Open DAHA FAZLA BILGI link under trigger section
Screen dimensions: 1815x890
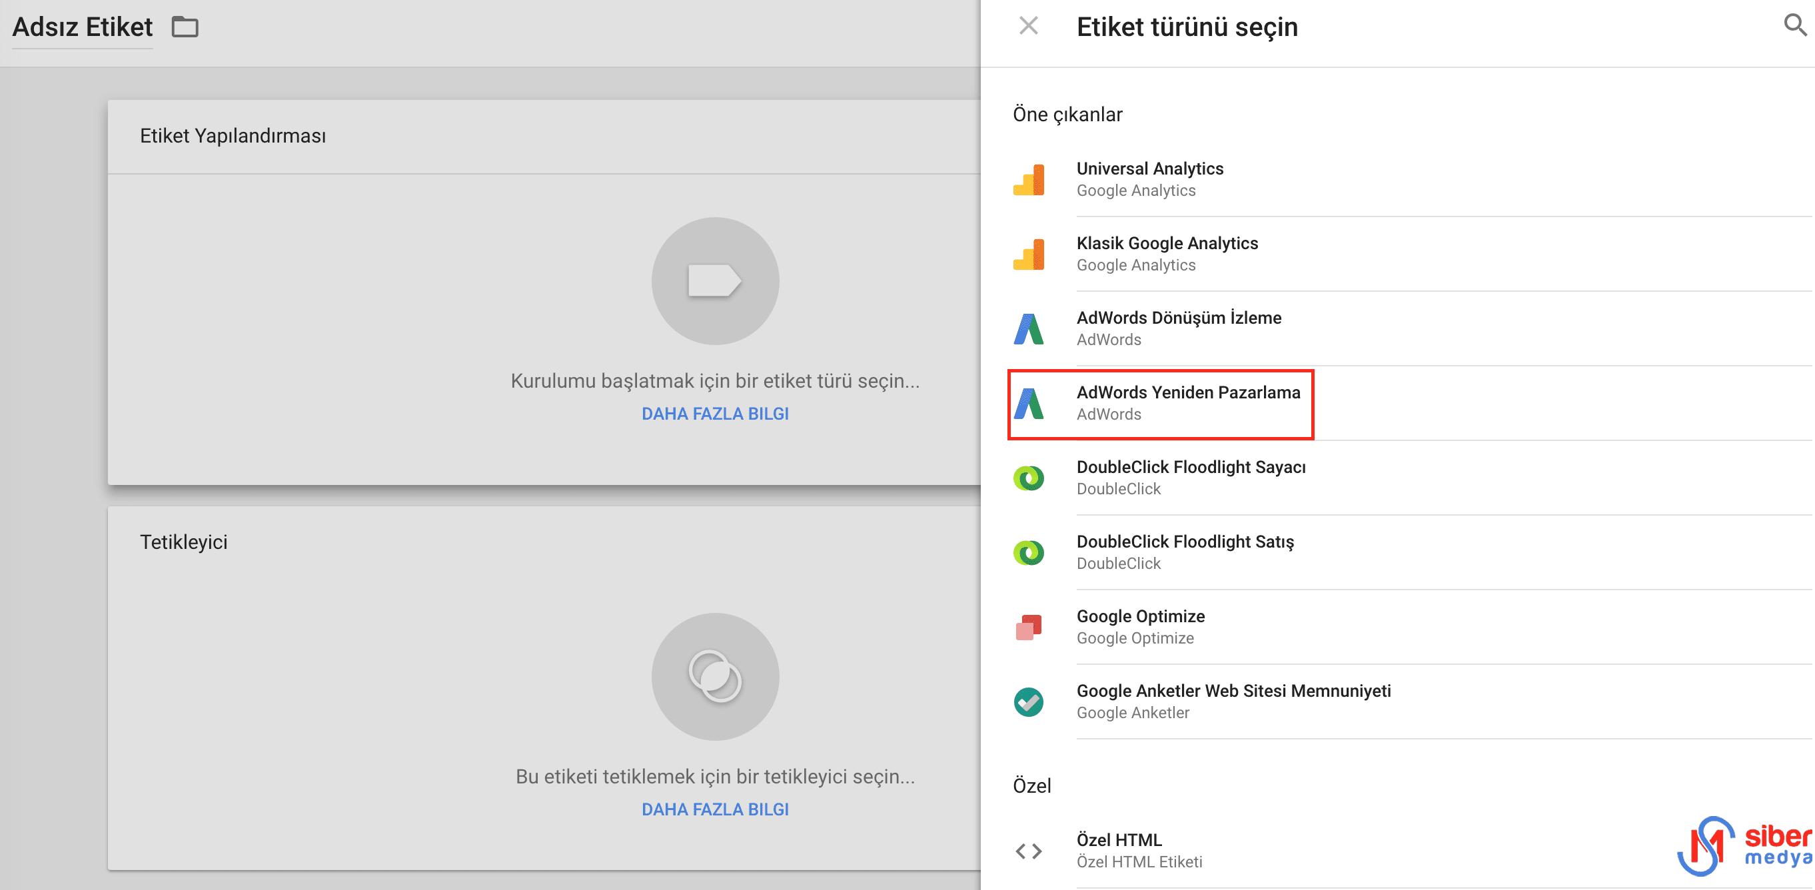pos(715,809)
